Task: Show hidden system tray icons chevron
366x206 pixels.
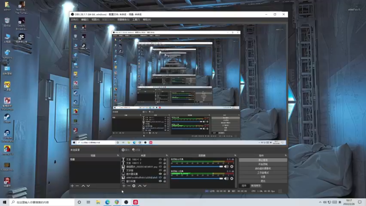Action: click(x=320, y=202)
